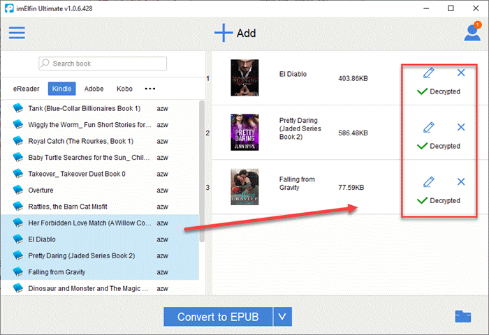Select Her Forbidden Love Match title

(x=90, y=223)
